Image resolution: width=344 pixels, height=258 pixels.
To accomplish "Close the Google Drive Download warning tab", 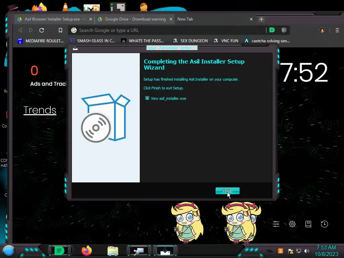I will coord(171,19).
